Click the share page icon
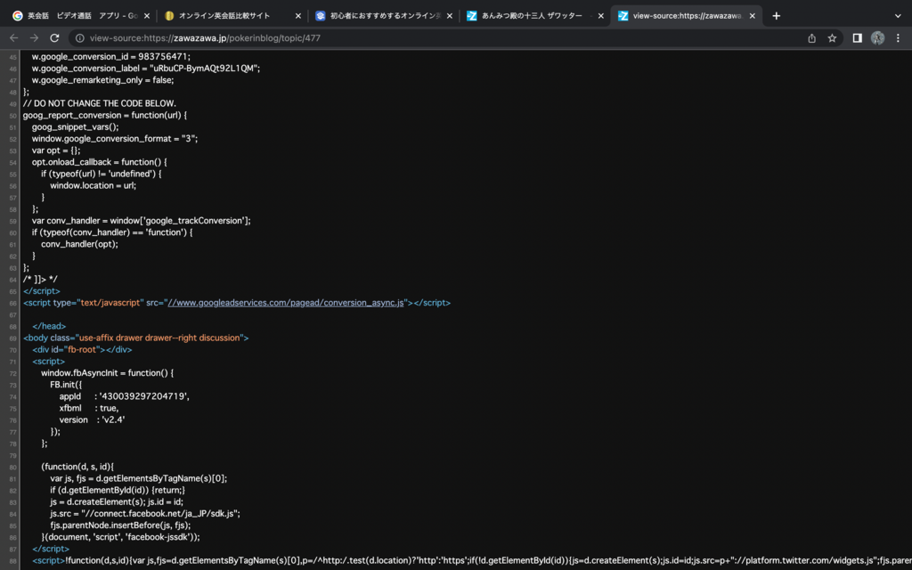Viewport: 912px width, 570px height. click(x=811, y=38)
